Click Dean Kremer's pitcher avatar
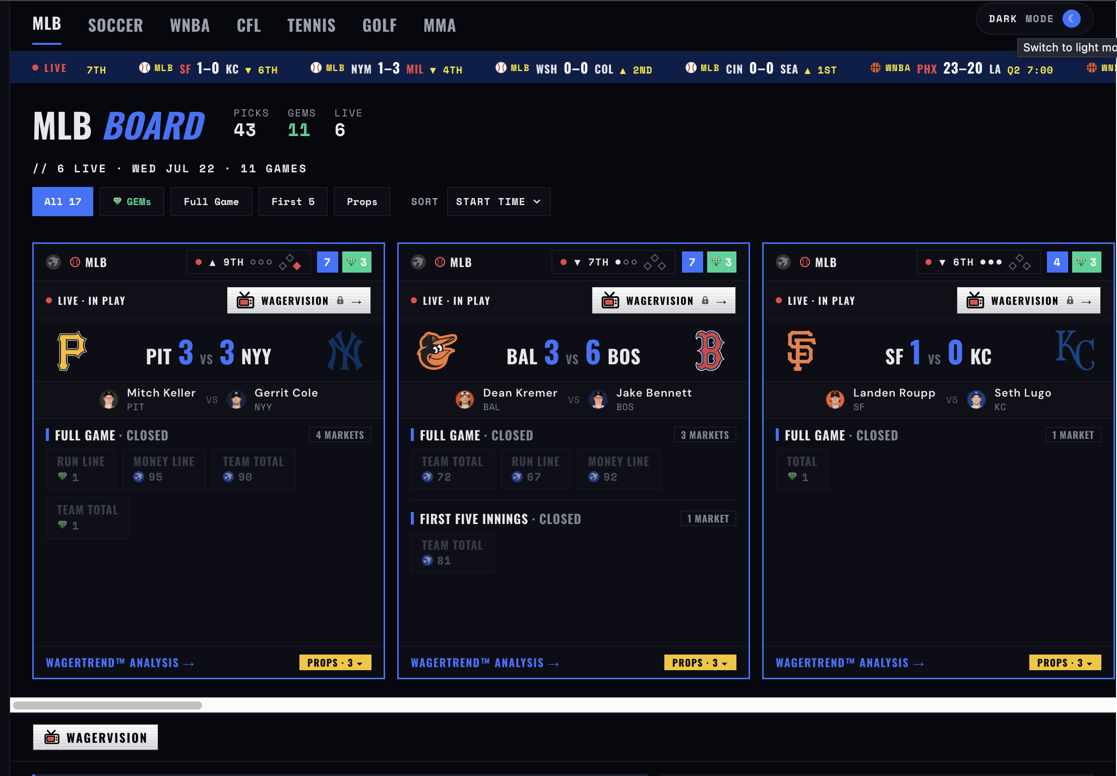 coord(465,400)
